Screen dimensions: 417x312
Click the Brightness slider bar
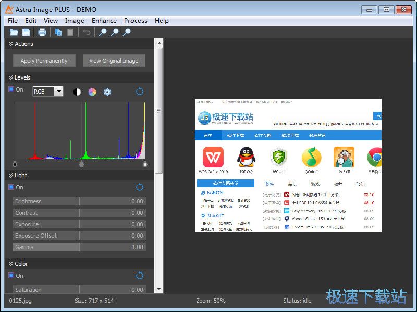79,201
